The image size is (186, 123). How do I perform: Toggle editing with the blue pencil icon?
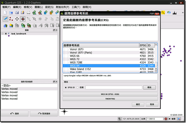pyautogui.click(x=5, y=19)
